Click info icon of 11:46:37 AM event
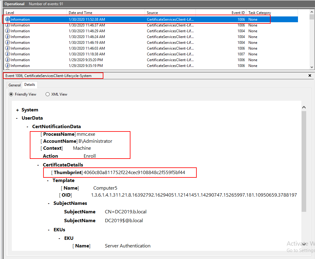This screenshot has width=315, height=259. (x=8, y=25)
